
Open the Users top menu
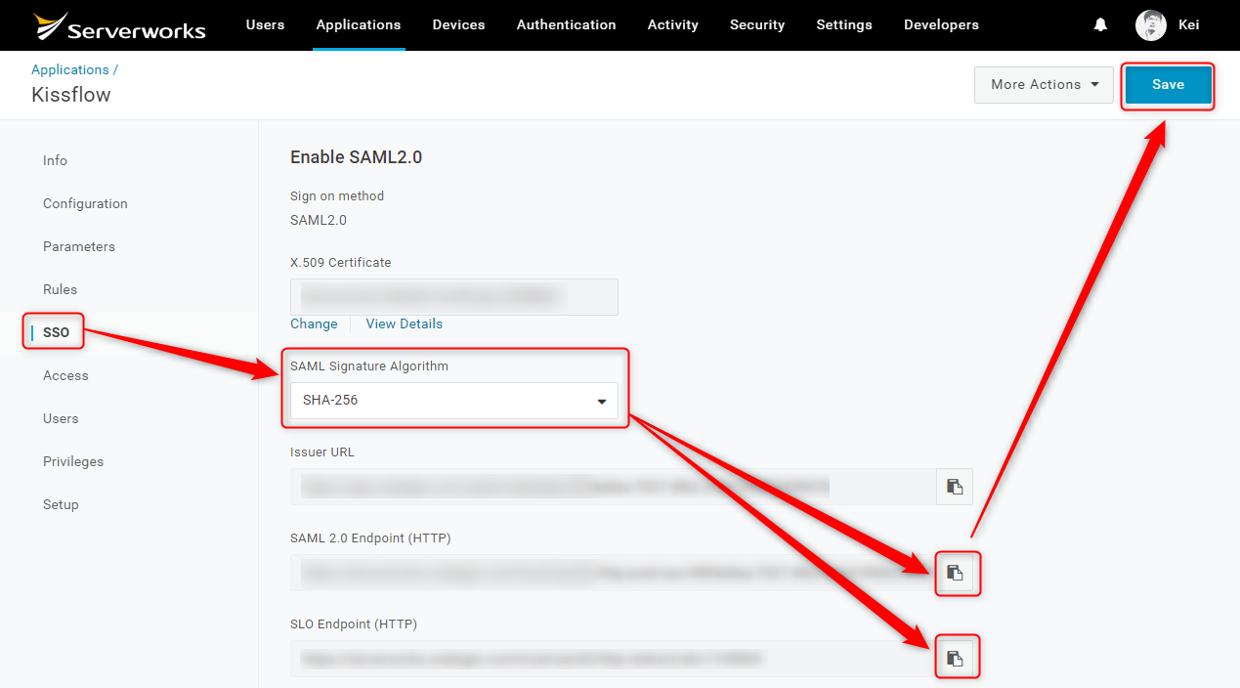[265, 25]
